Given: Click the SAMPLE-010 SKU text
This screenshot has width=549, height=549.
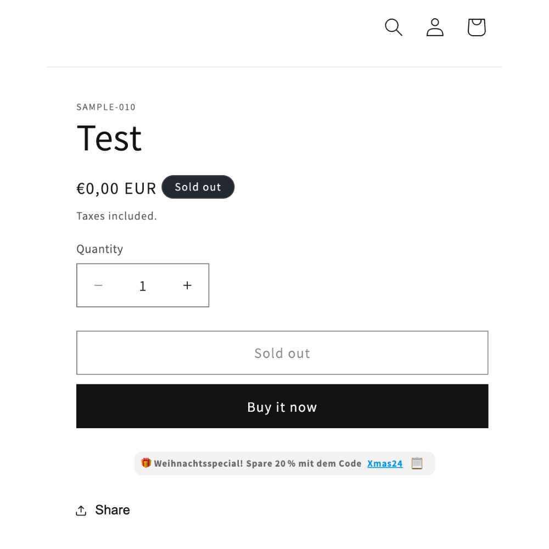Looking at the screenshot, I should (106, 107).
